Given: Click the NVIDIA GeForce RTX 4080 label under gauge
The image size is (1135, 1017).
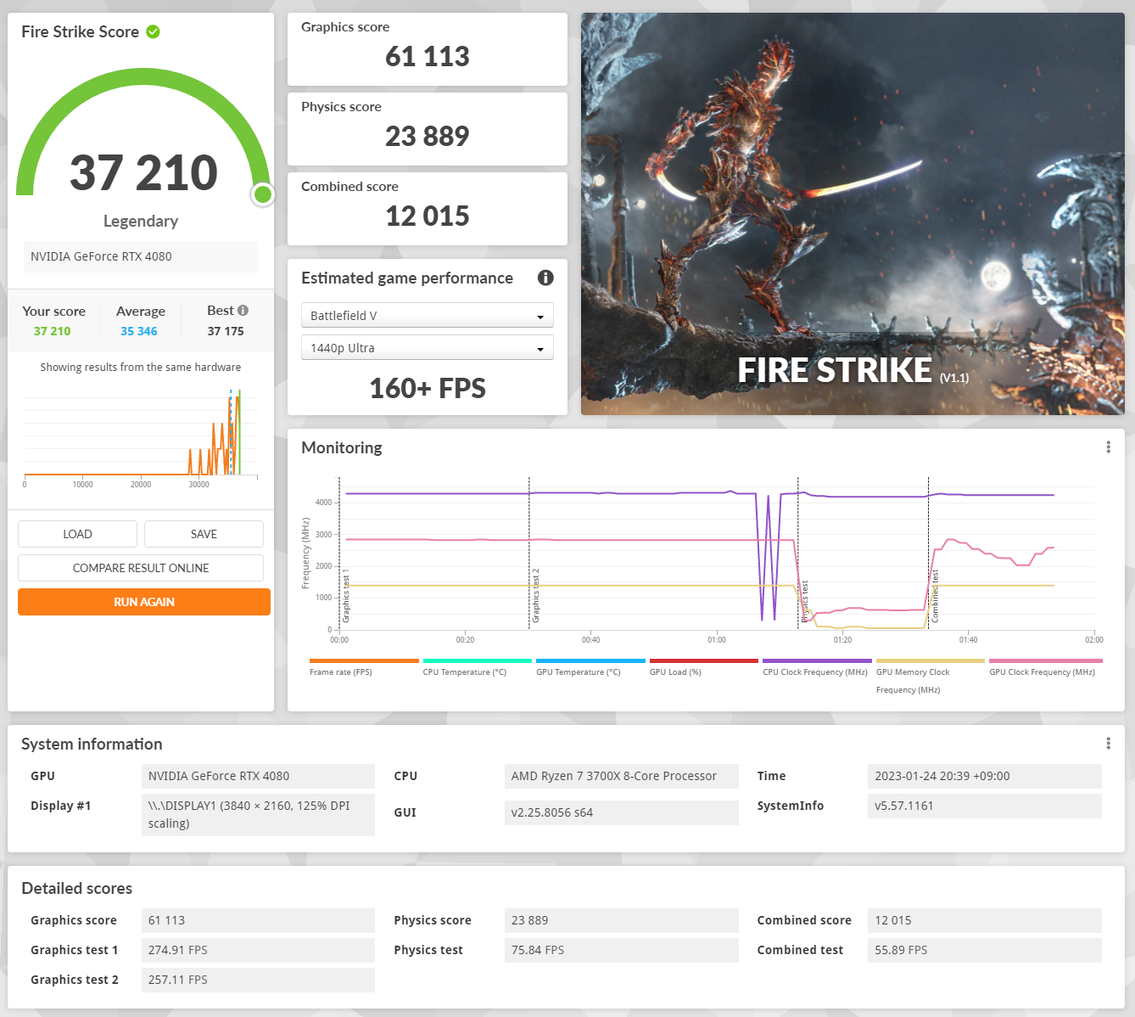Looking at the screenshot, I should point(141,256).
